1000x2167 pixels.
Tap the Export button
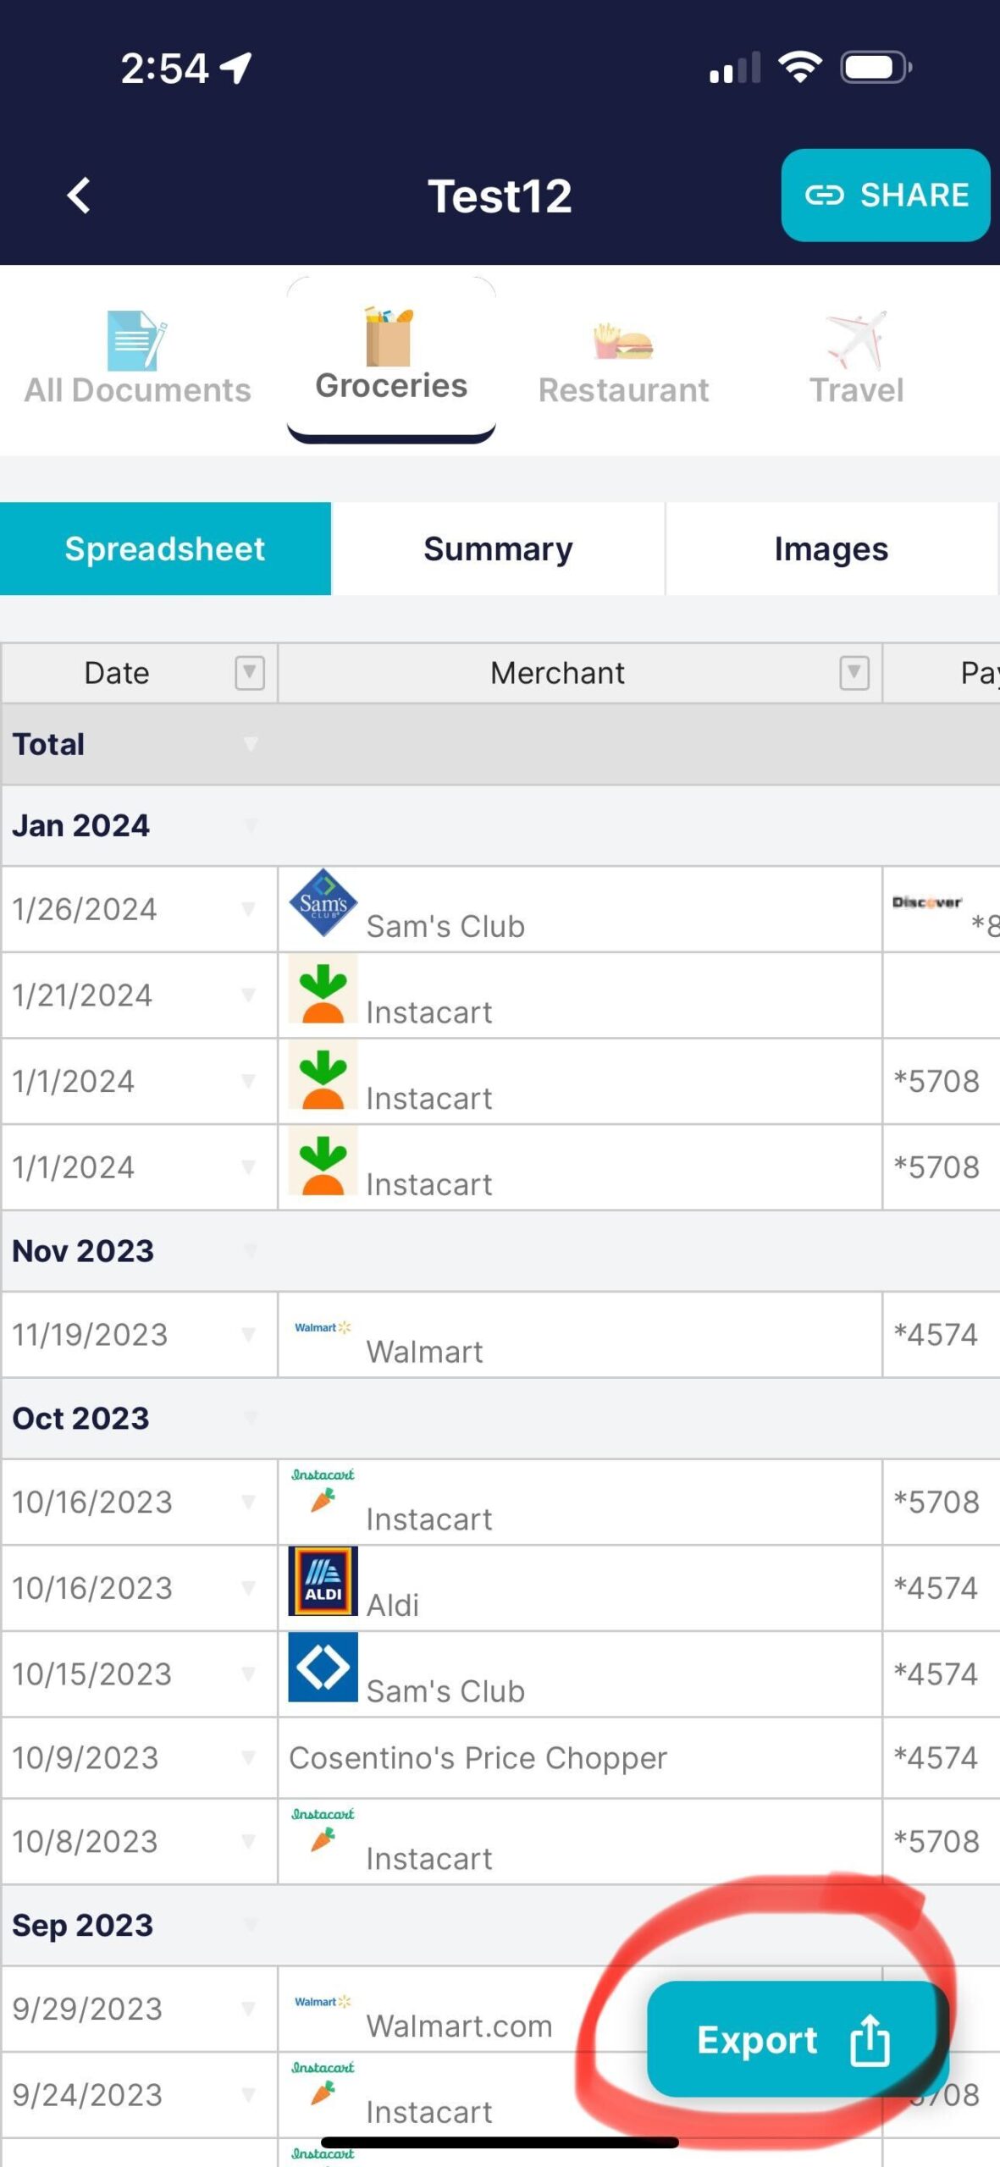click(x=793, y=2040)
